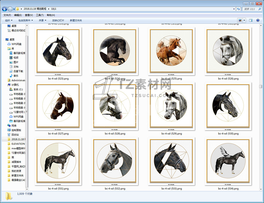Screen dimensions: 264x203
Task: Select thumbnail bc-4-xd (525).png
Action: click(x=171, y=51)
